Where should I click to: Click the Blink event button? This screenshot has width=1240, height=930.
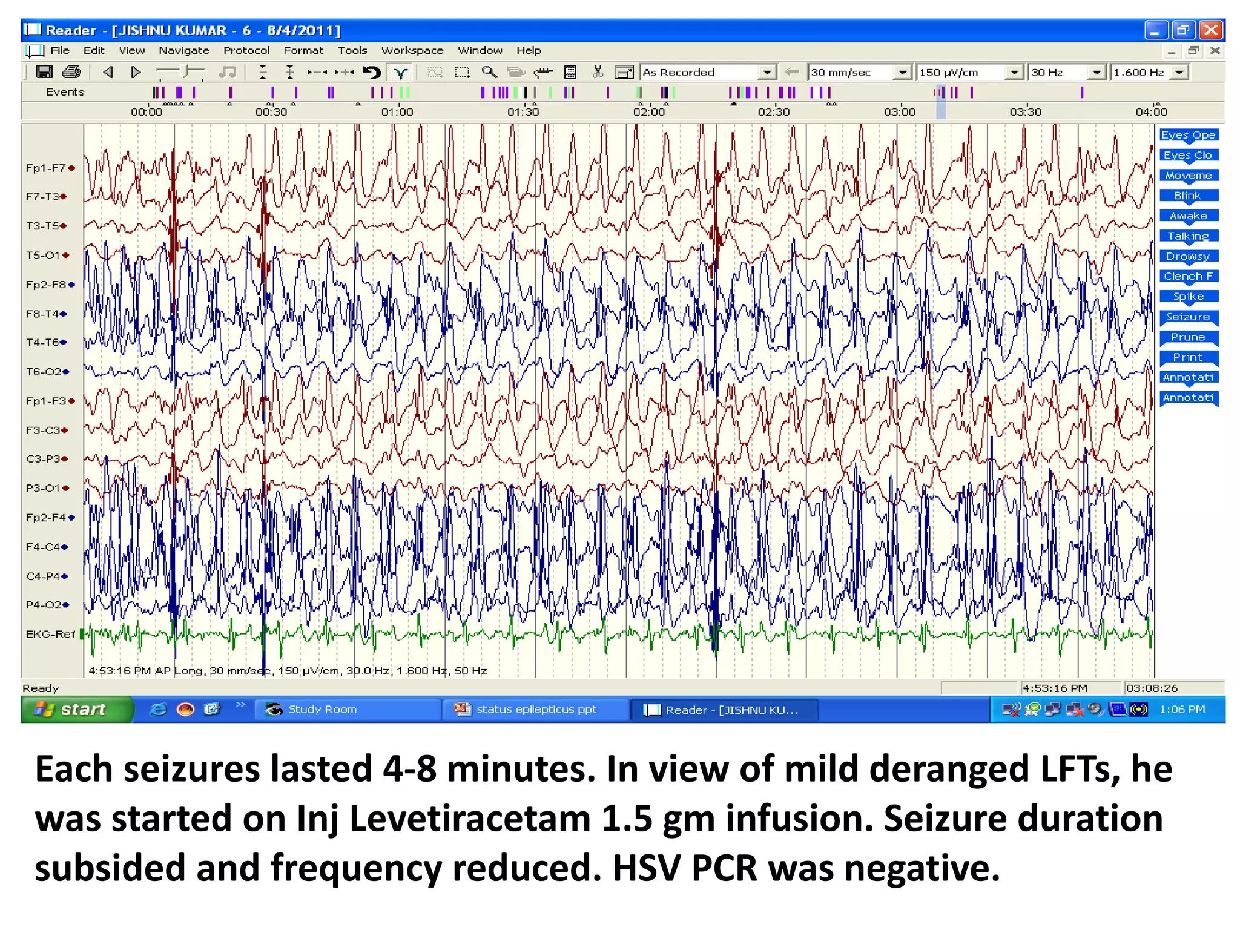[x=1189, y=196]
